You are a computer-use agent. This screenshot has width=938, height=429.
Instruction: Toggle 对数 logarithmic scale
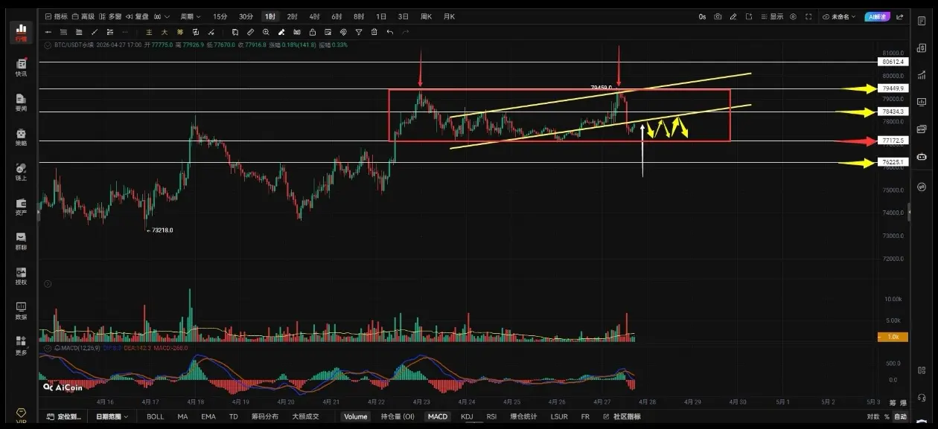pos(872,416)
